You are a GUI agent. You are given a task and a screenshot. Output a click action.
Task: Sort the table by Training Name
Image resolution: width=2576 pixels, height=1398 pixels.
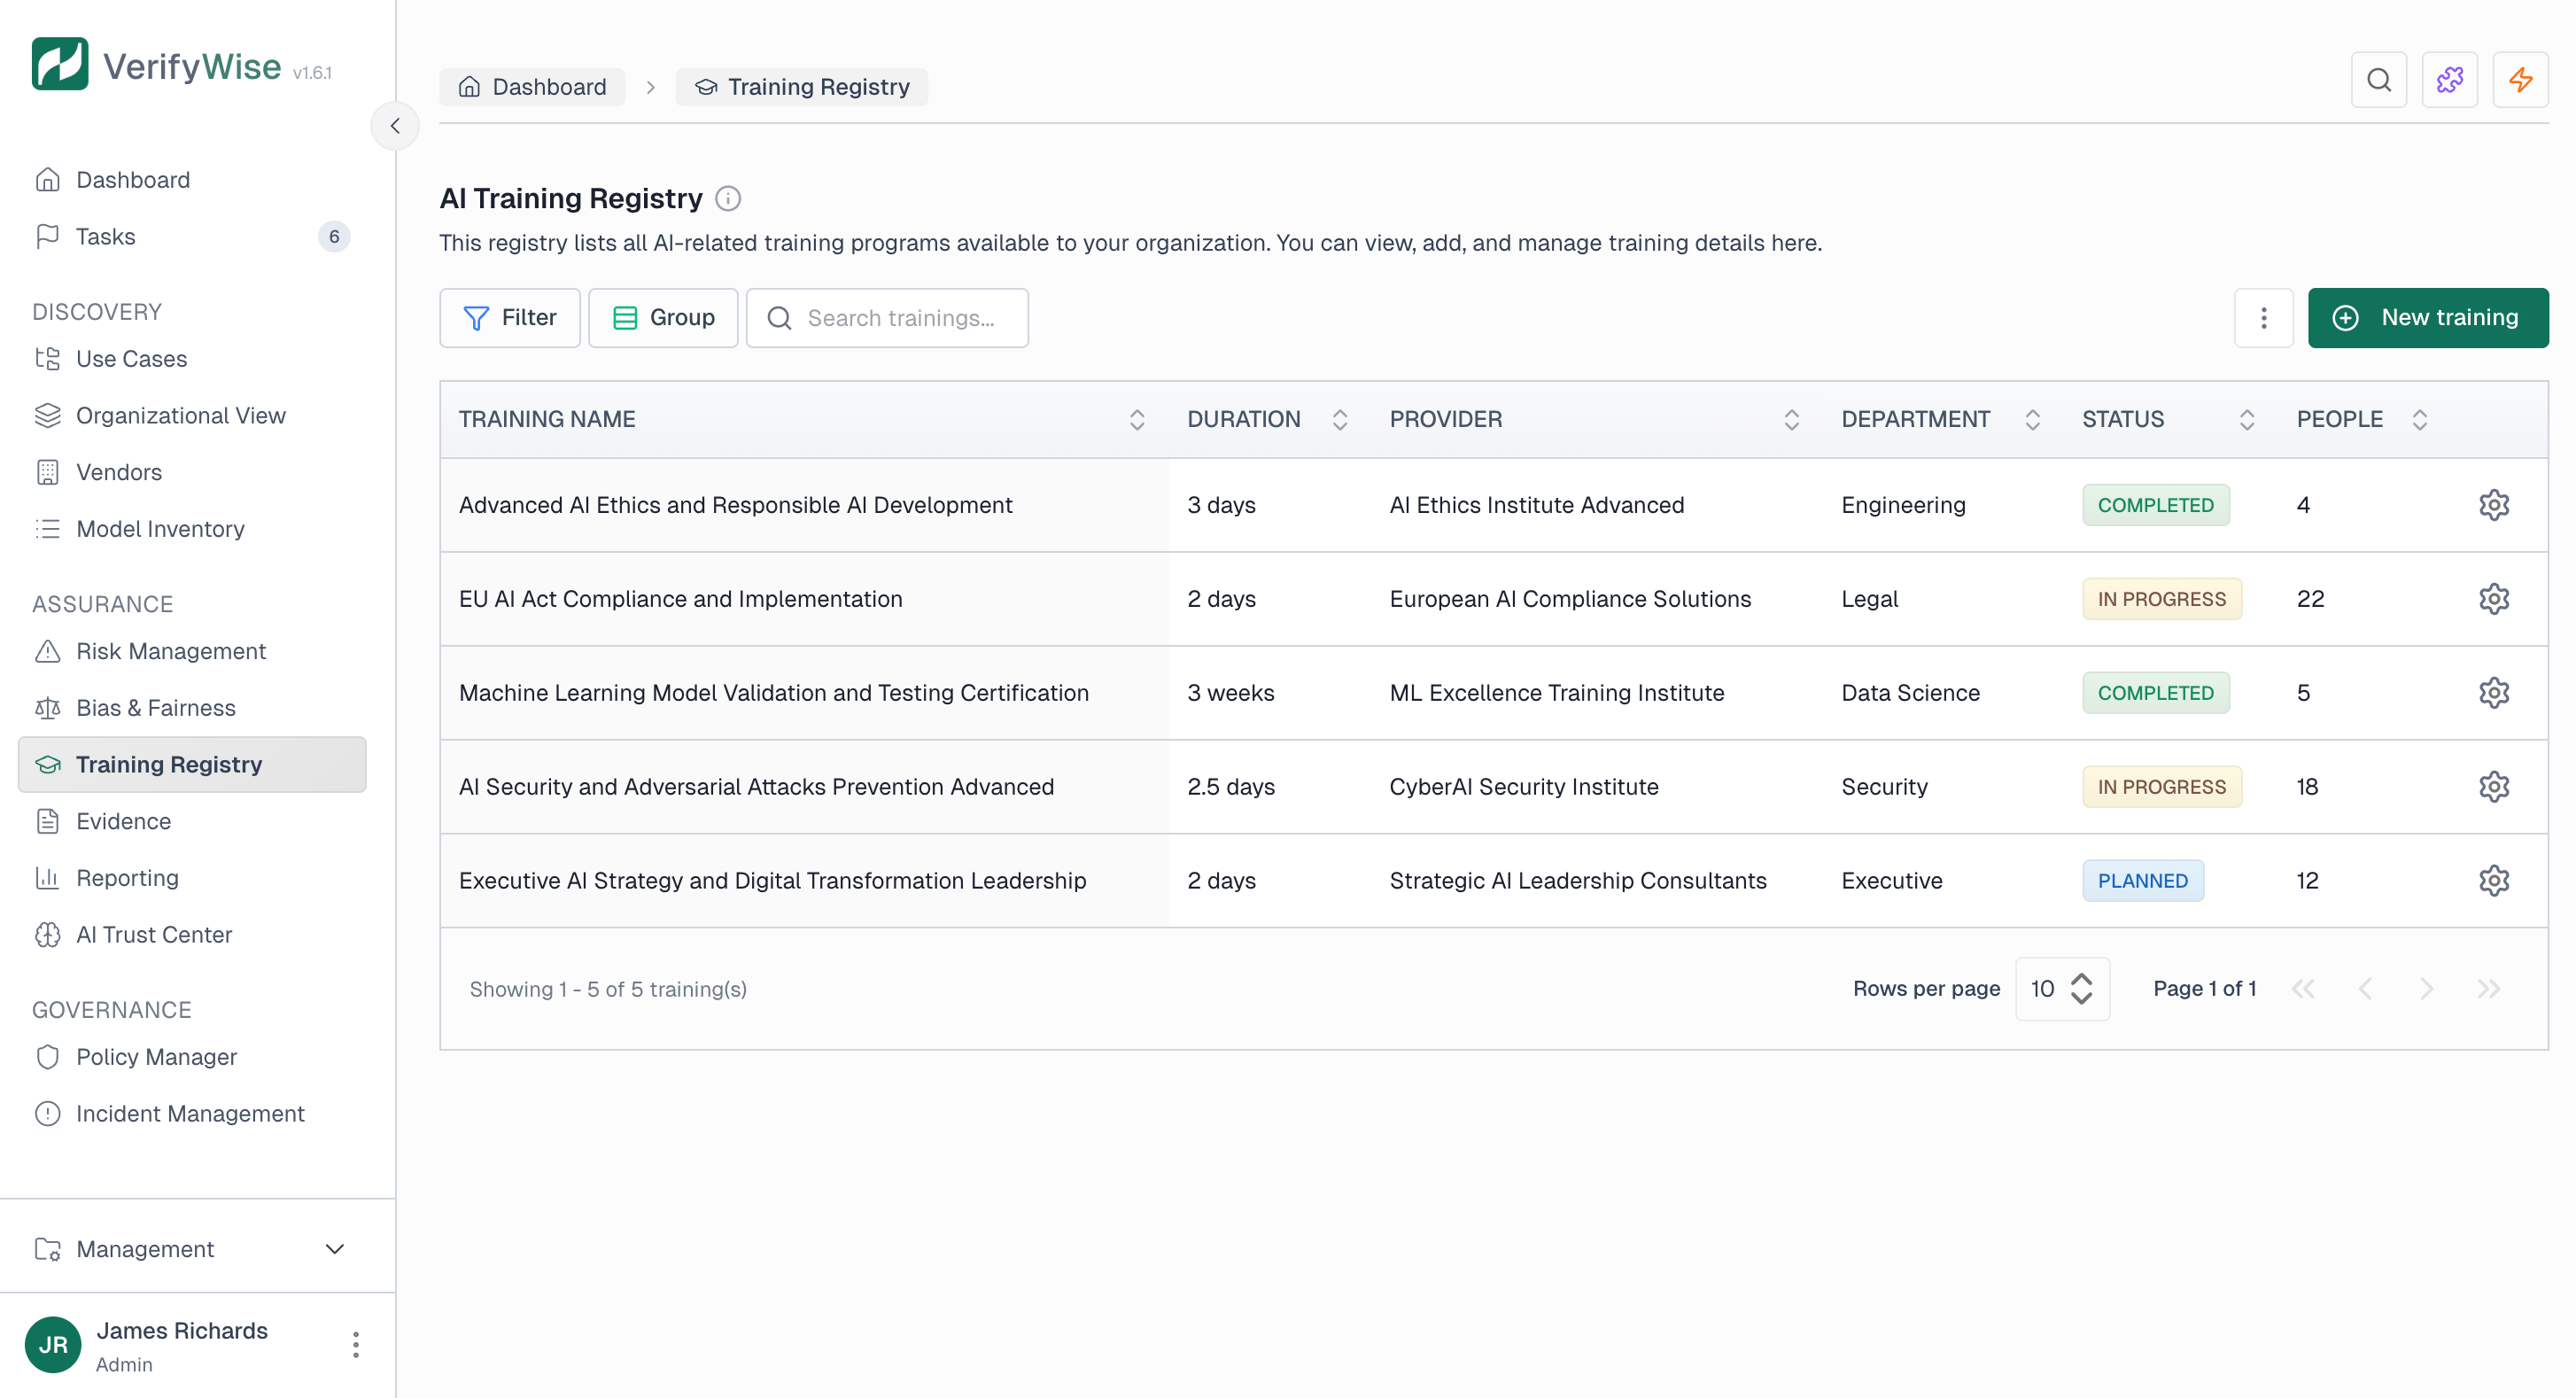pos(1136,419)
